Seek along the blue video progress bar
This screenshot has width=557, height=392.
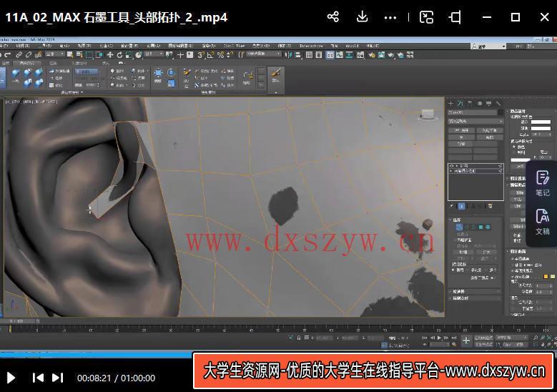click(x=96, y=354)
